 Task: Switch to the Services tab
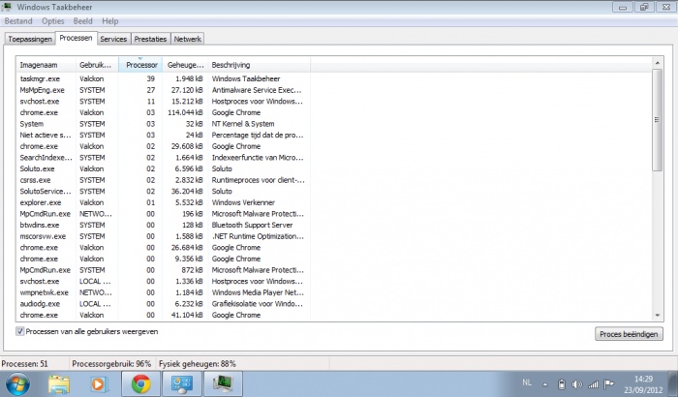tap(113, 39)
